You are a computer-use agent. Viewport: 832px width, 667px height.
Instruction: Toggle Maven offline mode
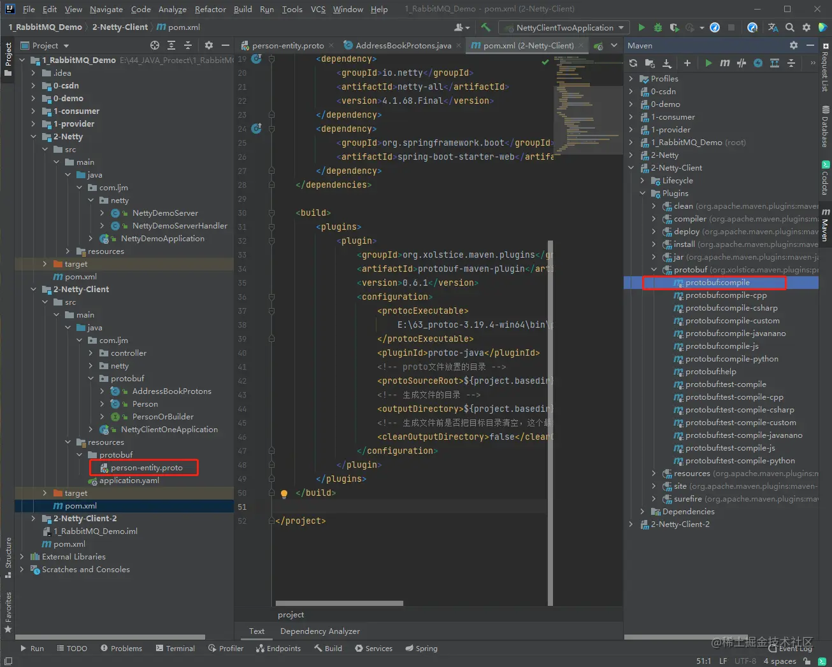click(x=741, y=63)
